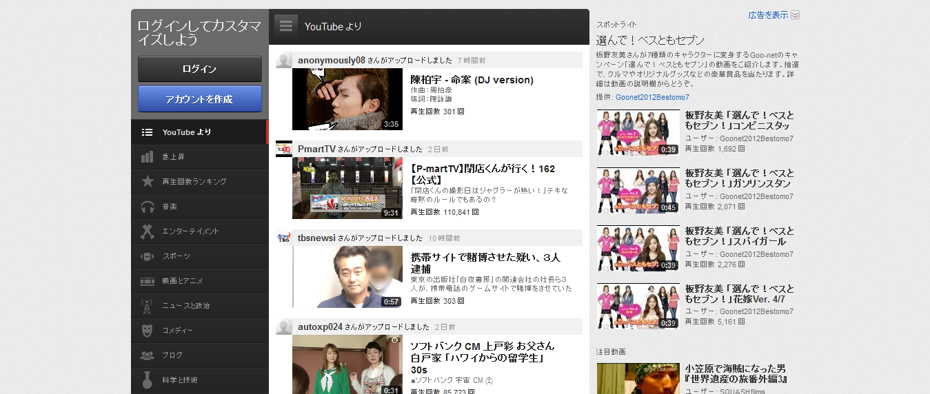Select ブログ category
The width and height of the screenshot is (930, 394).
(199, 355)
